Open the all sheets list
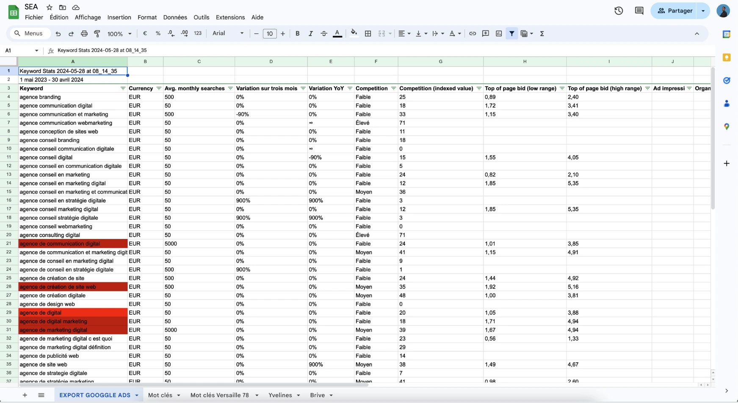Image resolution: width=738 pixels, height=403 pixels. [41, 395]
